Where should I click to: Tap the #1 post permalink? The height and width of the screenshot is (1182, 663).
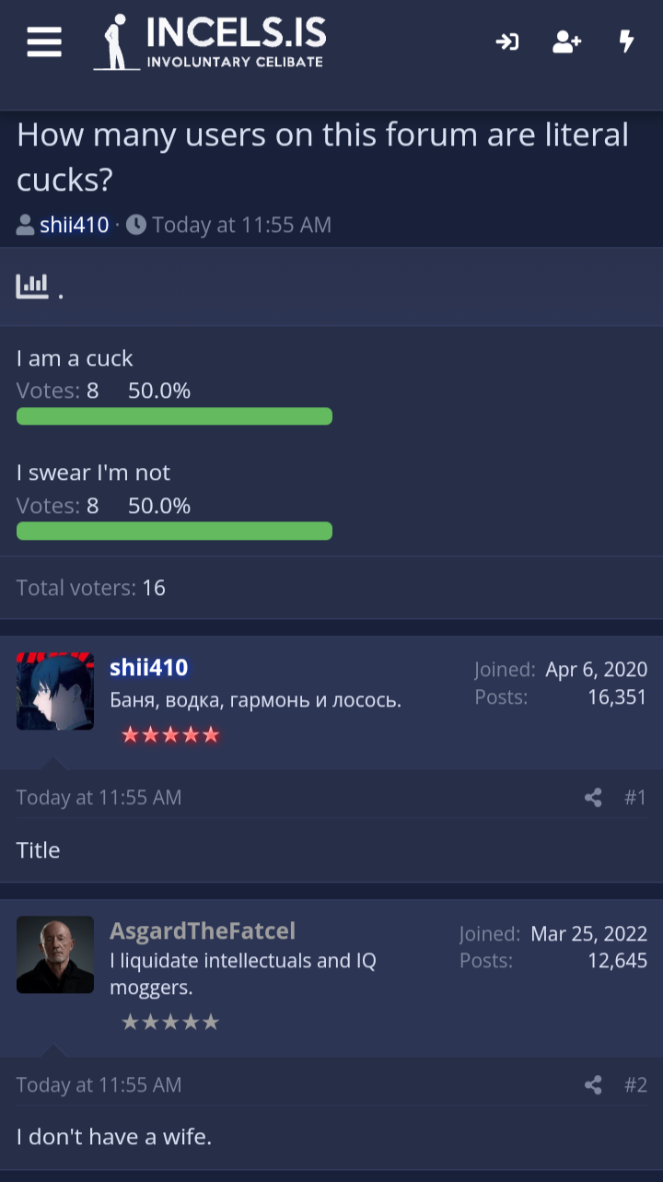tap(635, 798)
